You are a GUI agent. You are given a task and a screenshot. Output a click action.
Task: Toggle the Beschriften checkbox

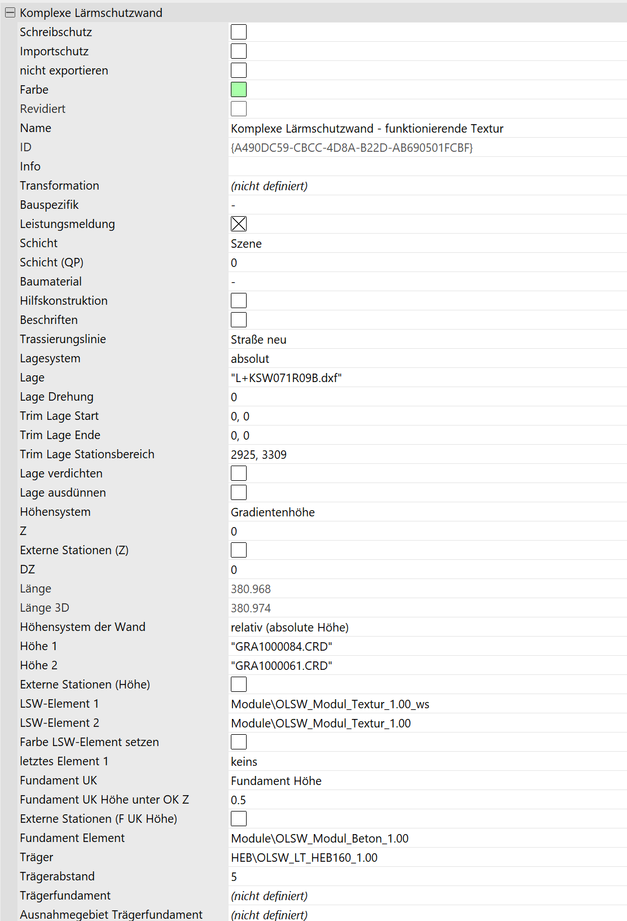point(239,320)
